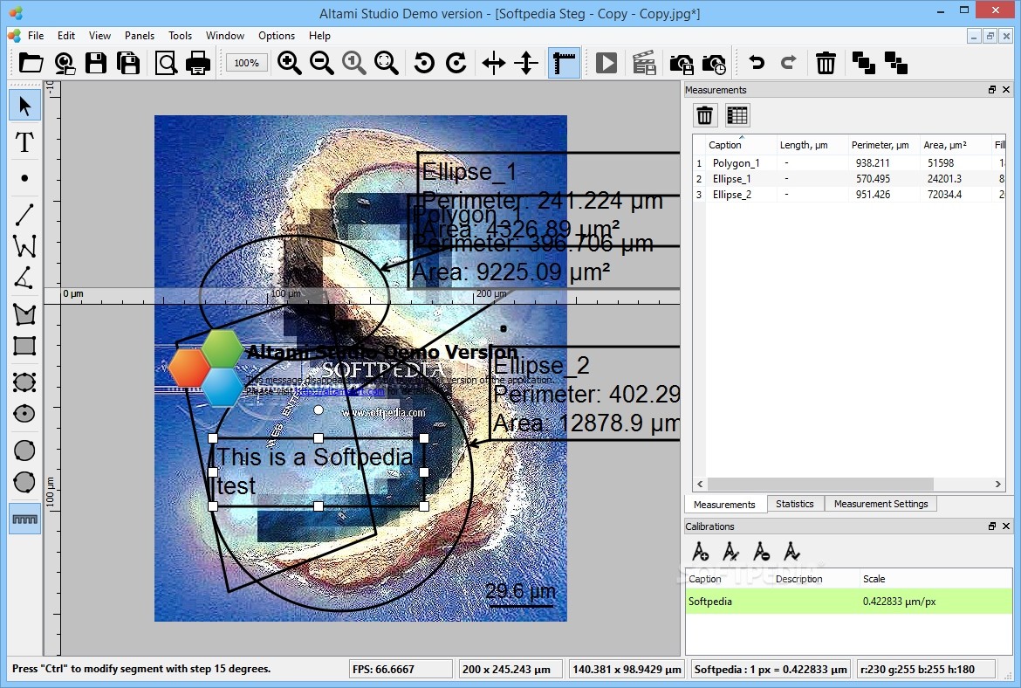Open the File menu
The image size is (1021, 688).
click(x=36, y=36)
